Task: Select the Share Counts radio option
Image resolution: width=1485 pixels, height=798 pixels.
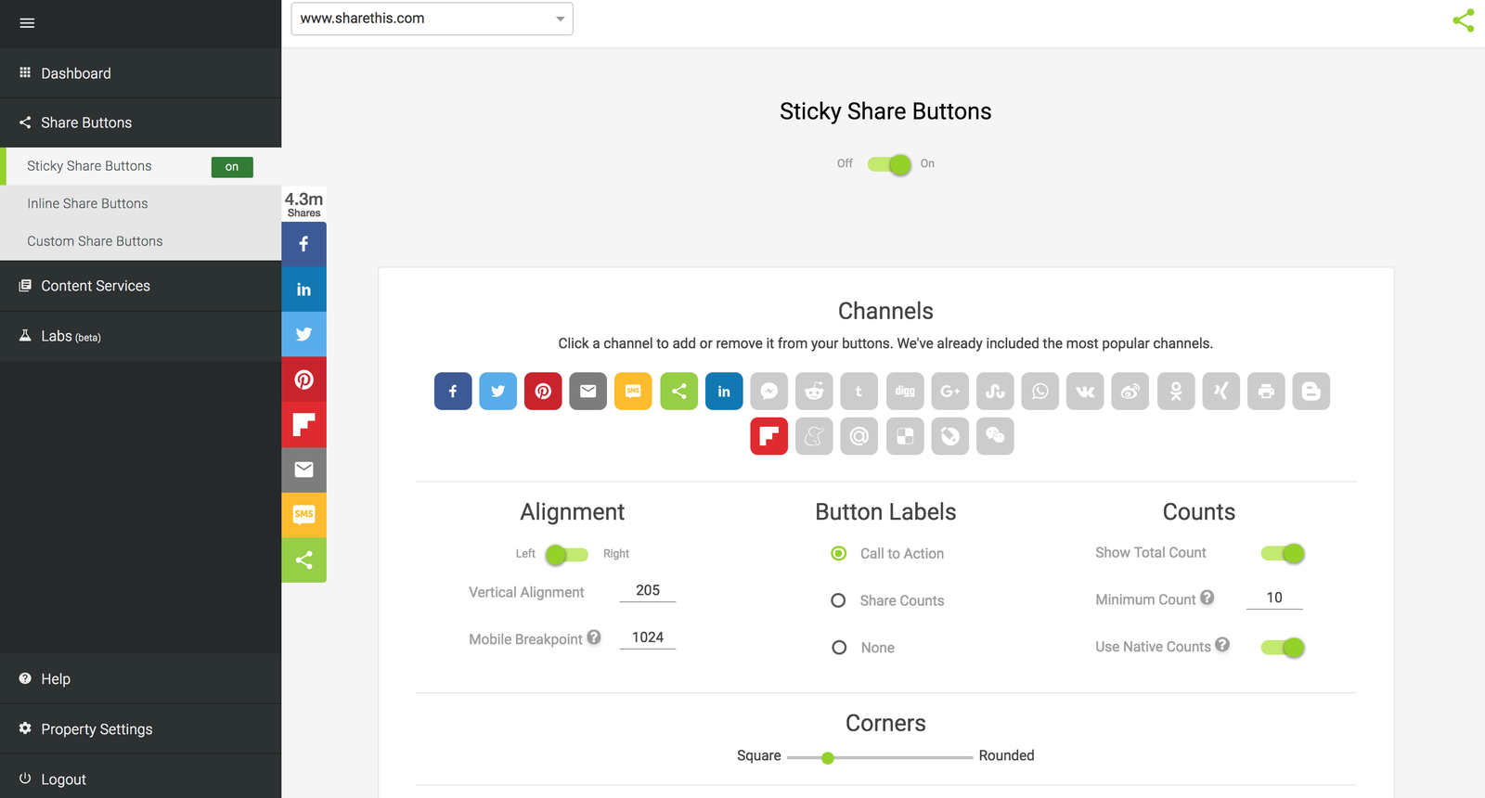Action: click(838, 601)
